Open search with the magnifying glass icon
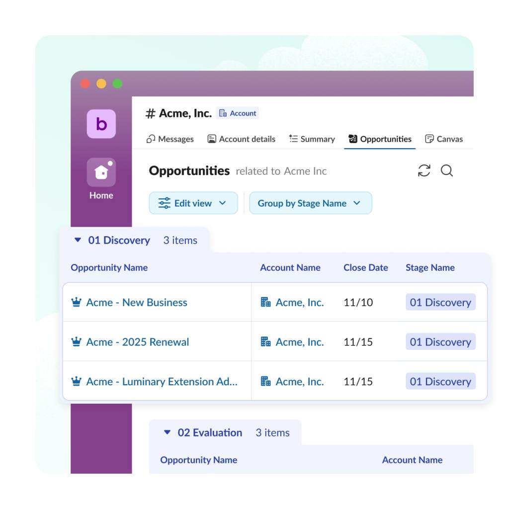509x509 pixels. (x=446, y=171)
